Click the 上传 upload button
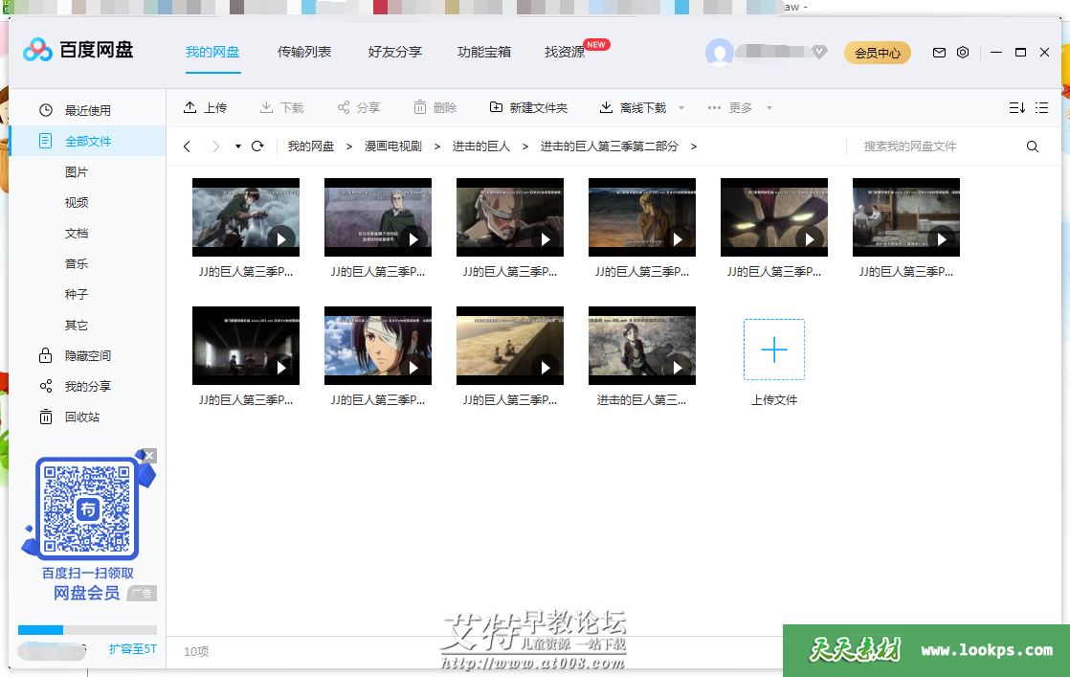 pyautogui.click(x=205, y=108)
